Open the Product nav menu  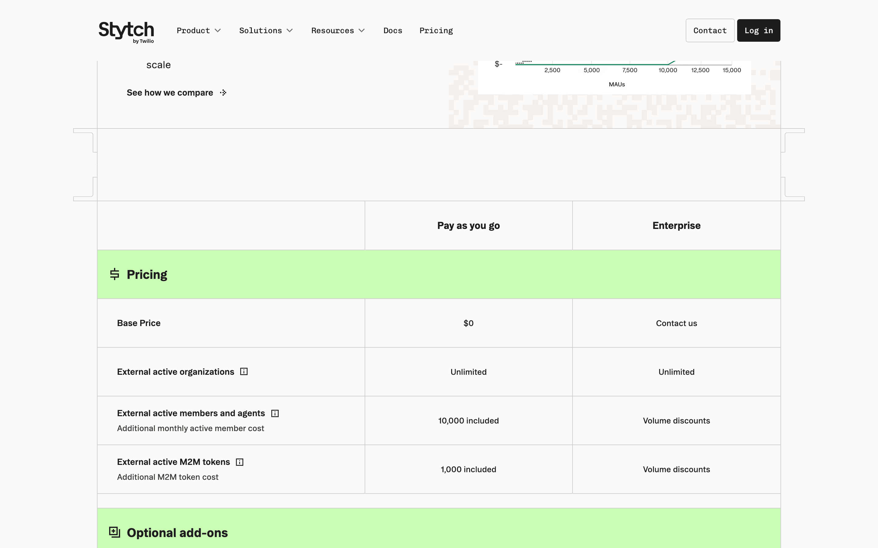(x=198, y=30)
